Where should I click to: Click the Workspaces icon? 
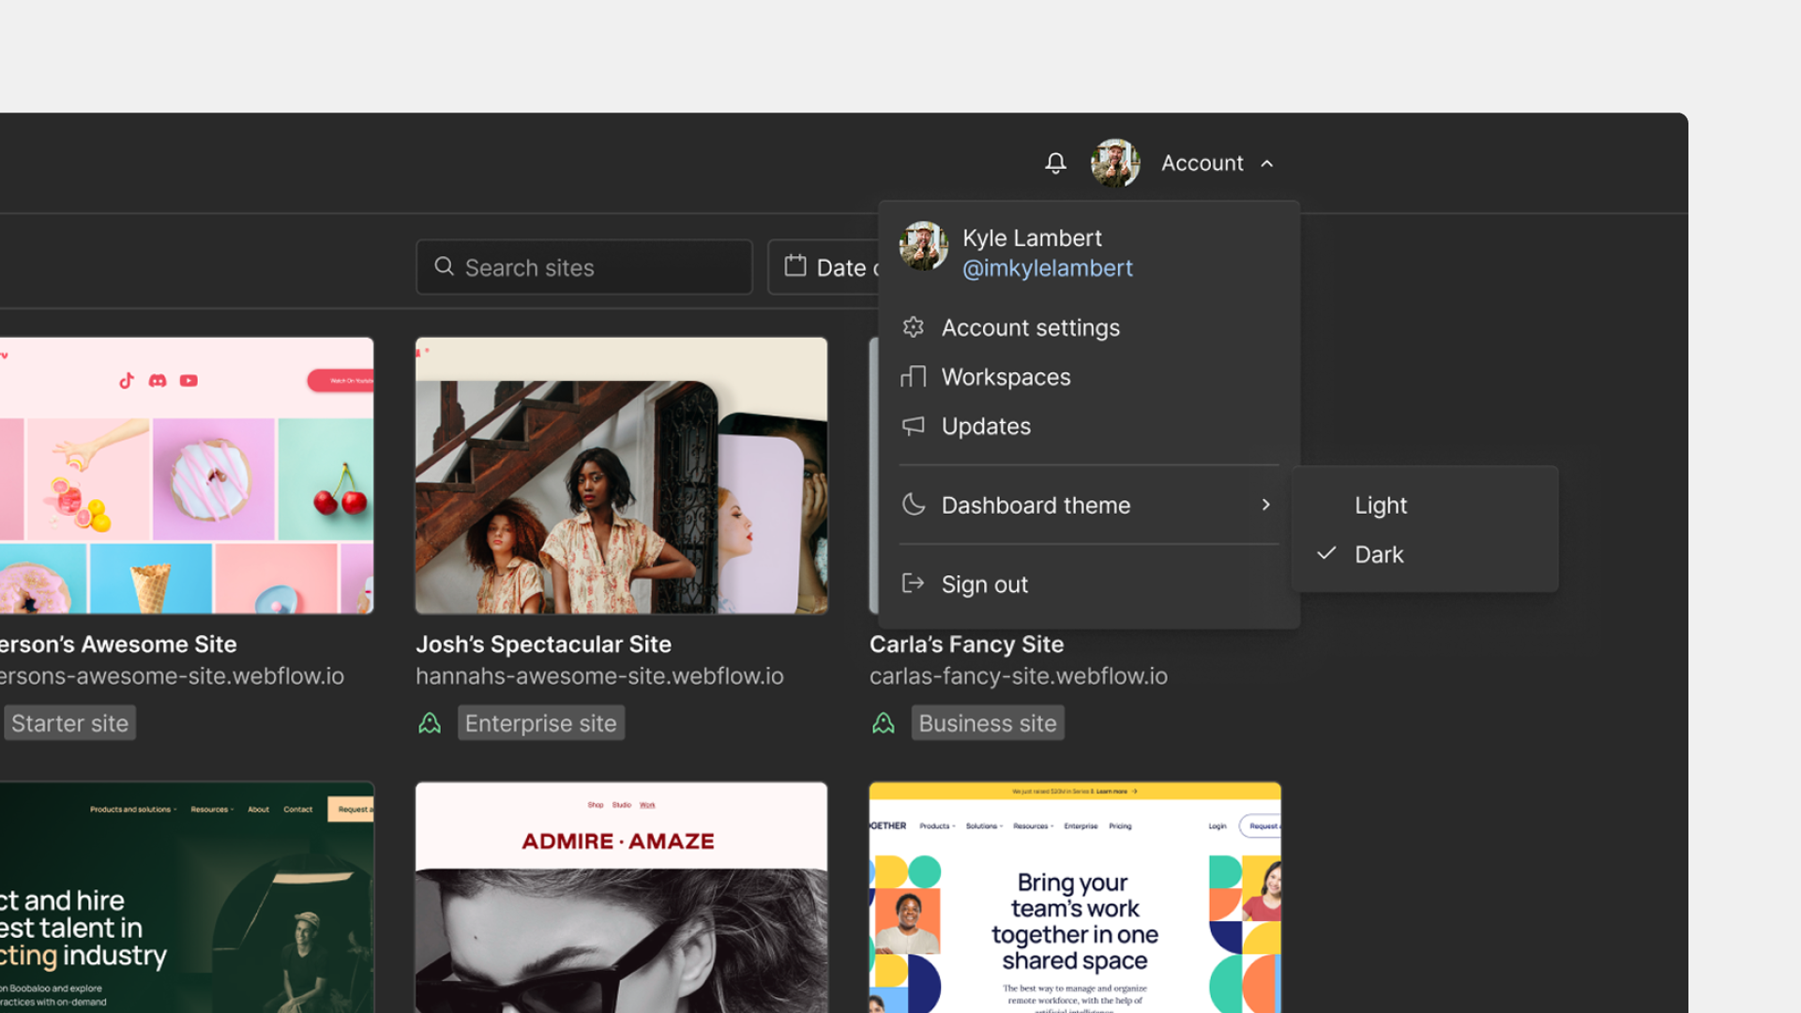coord(913,376)
